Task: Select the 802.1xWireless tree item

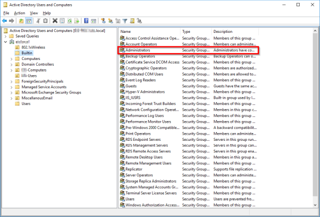Action: [x=33, y=47]
